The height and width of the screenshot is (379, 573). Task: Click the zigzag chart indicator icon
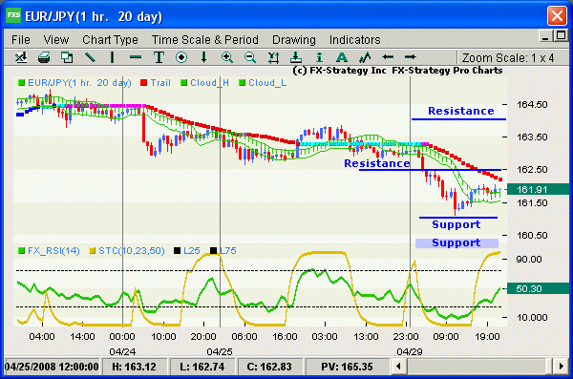pyautogui.click(x=365, y=57)
